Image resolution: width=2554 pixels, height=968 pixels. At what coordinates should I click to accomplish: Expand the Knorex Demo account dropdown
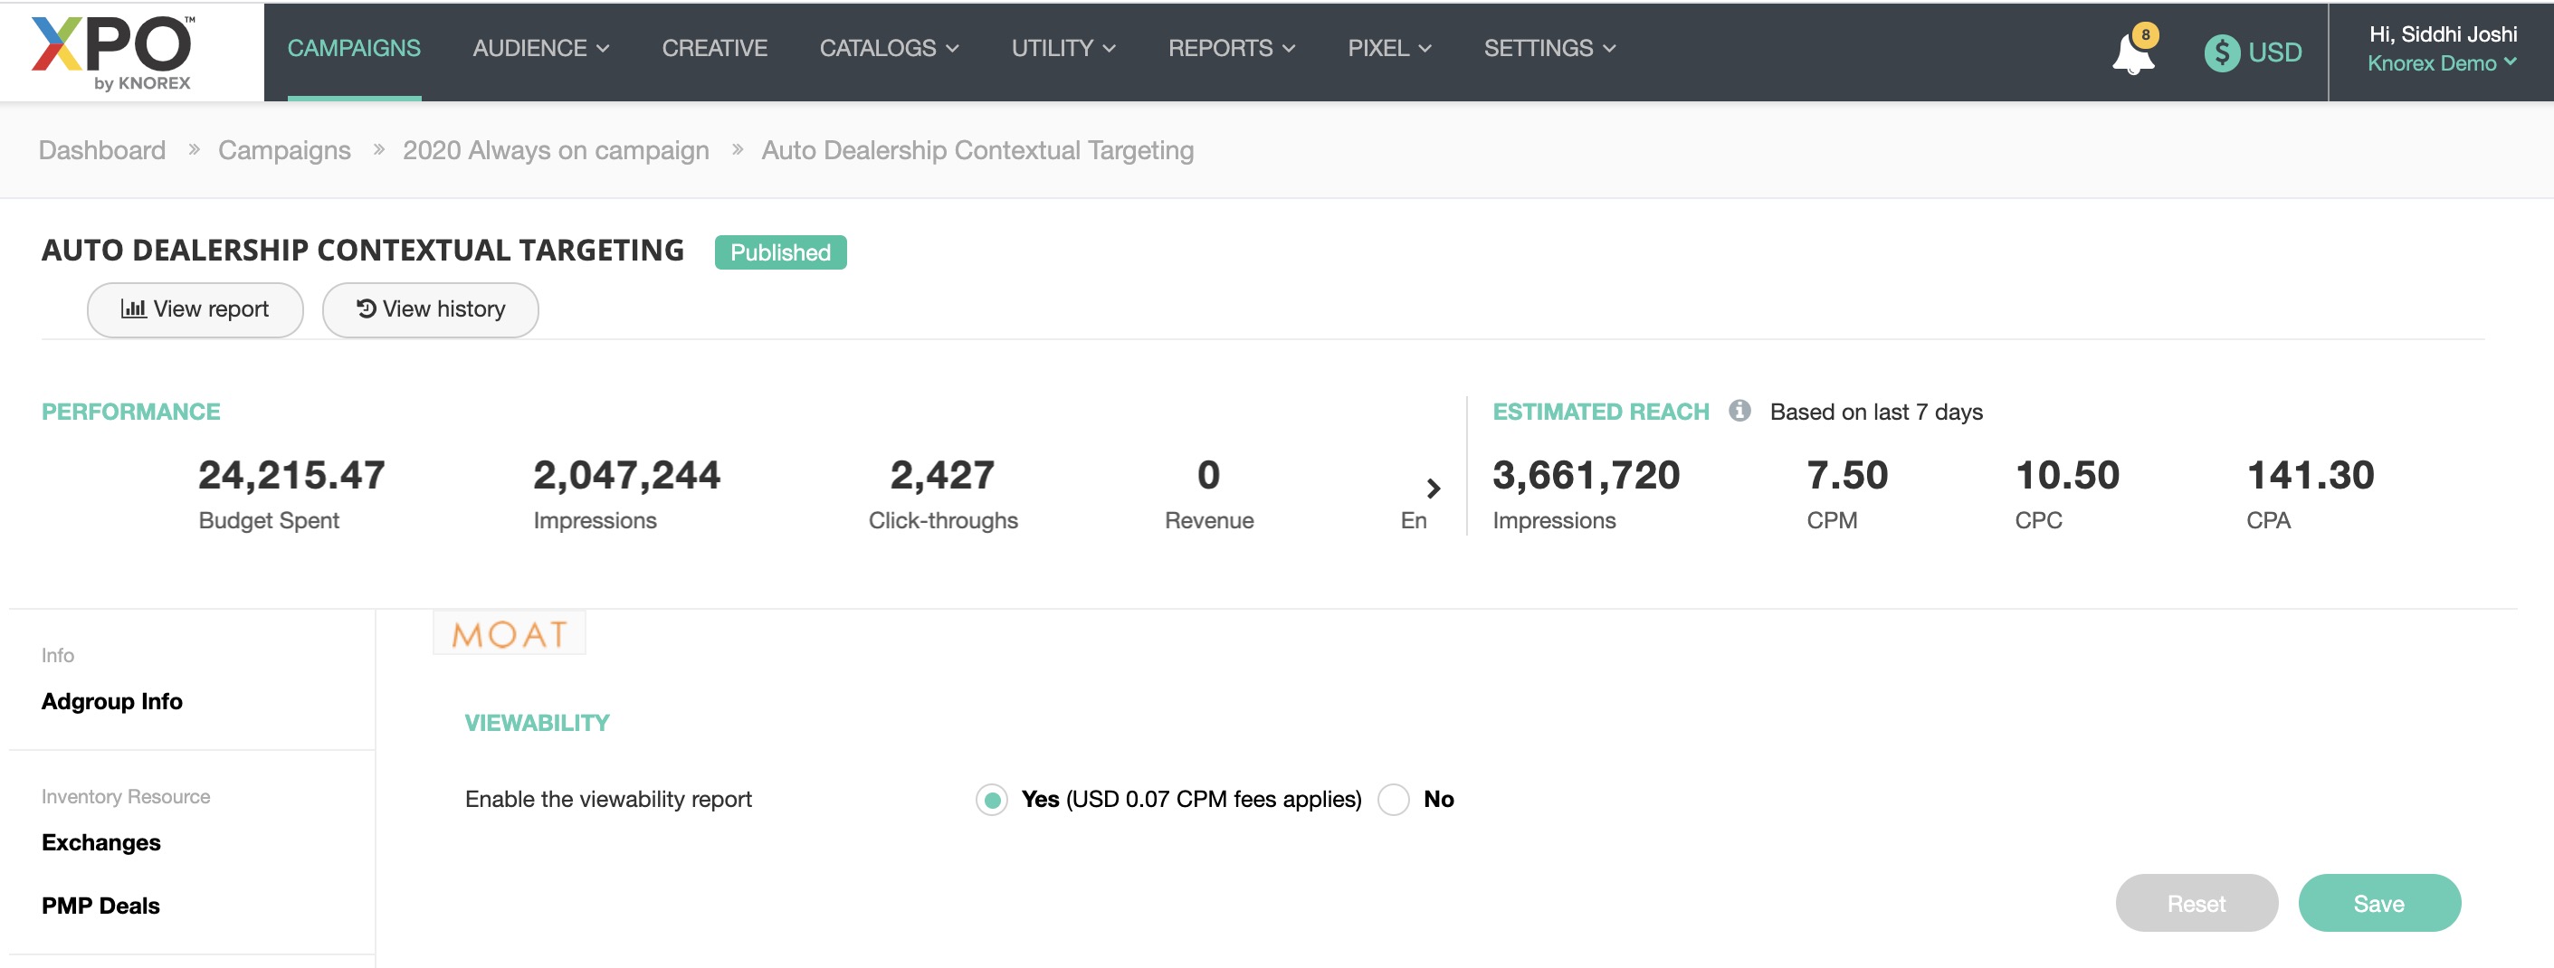click(2441, 63)
